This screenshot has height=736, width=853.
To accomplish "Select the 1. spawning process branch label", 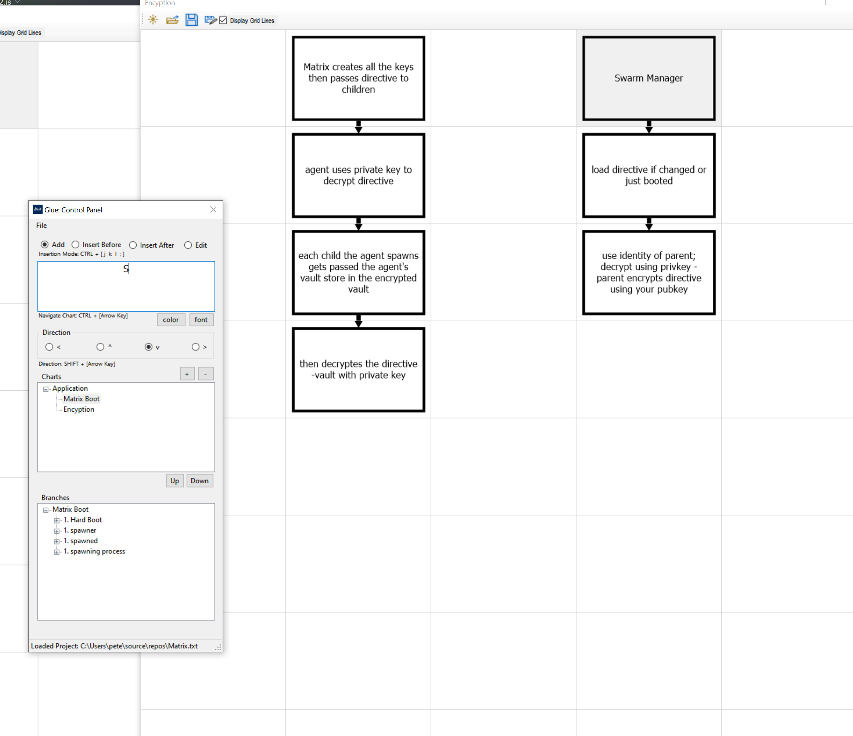I will (x=94, y=552).
